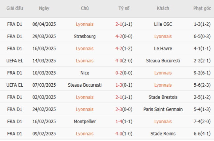Click Steaua Bucuresti as the home team
Screen dimensions: 214x141
[x=85, y=85]
